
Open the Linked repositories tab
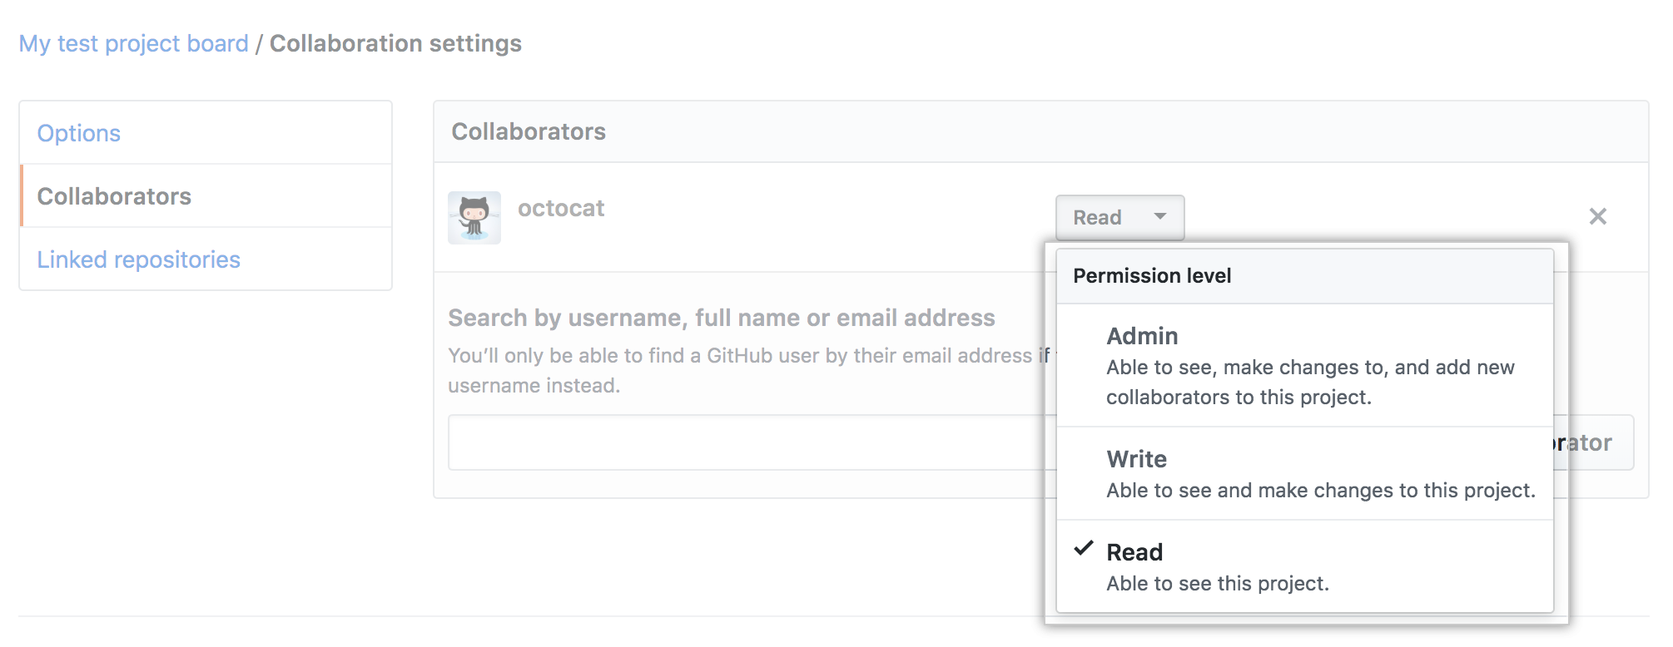(x=138, y=259)
